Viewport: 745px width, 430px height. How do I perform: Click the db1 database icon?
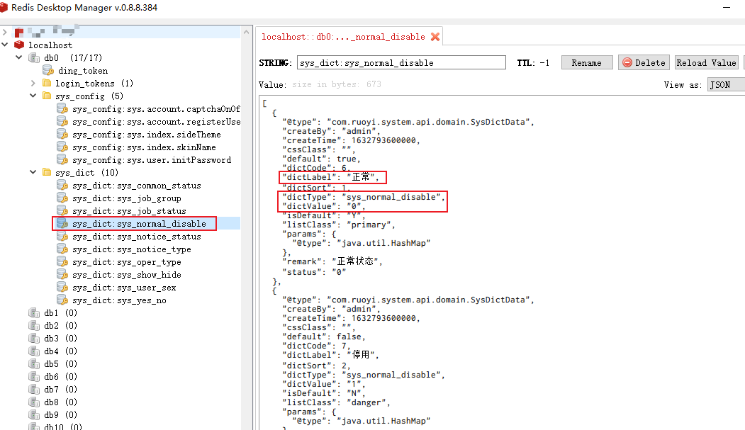click(34, 313)
